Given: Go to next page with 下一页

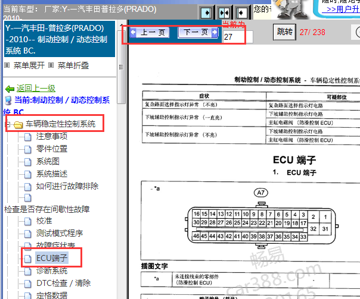Looking at the screenshot, I should pos(198,33).
